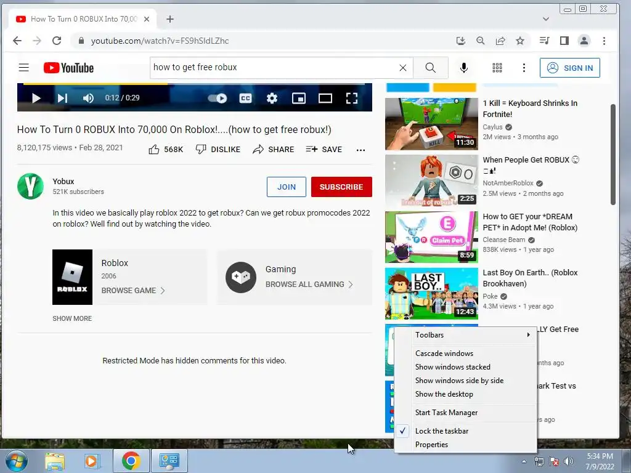The width and height of the screenshot is (631, 473).
Task: Open Chrome share icon
Action: [500, 41]
